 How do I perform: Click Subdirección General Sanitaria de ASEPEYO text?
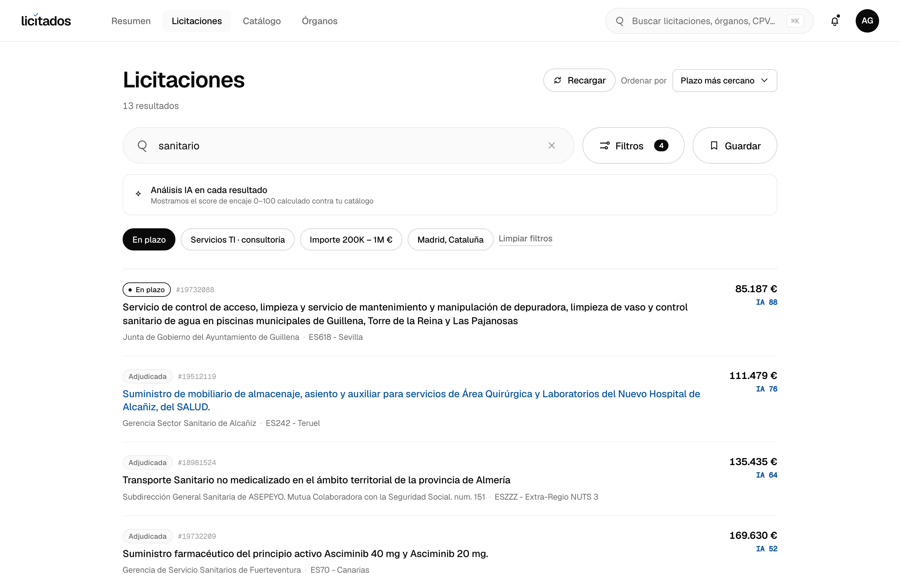coord(304,497)
